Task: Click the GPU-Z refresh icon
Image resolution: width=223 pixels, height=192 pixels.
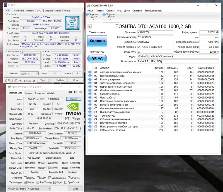Action: 75,92
